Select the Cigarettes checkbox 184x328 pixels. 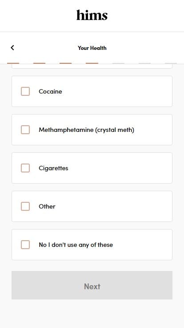[x=25, y=168]
